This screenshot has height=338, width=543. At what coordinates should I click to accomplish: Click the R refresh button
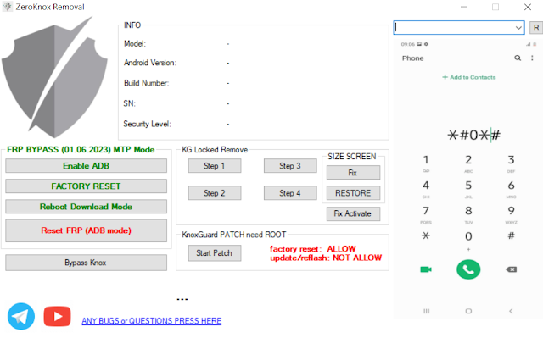coord(536,28)
